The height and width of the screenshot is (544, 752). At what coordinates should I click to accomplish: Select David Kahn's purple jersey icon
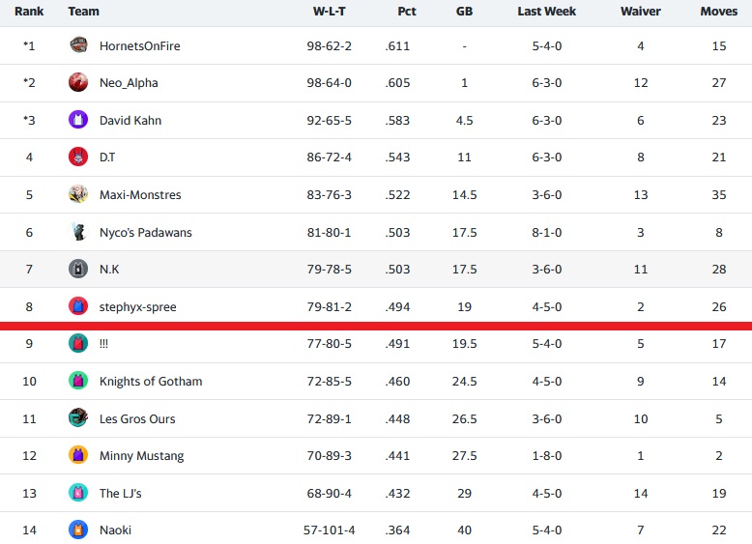78,120
